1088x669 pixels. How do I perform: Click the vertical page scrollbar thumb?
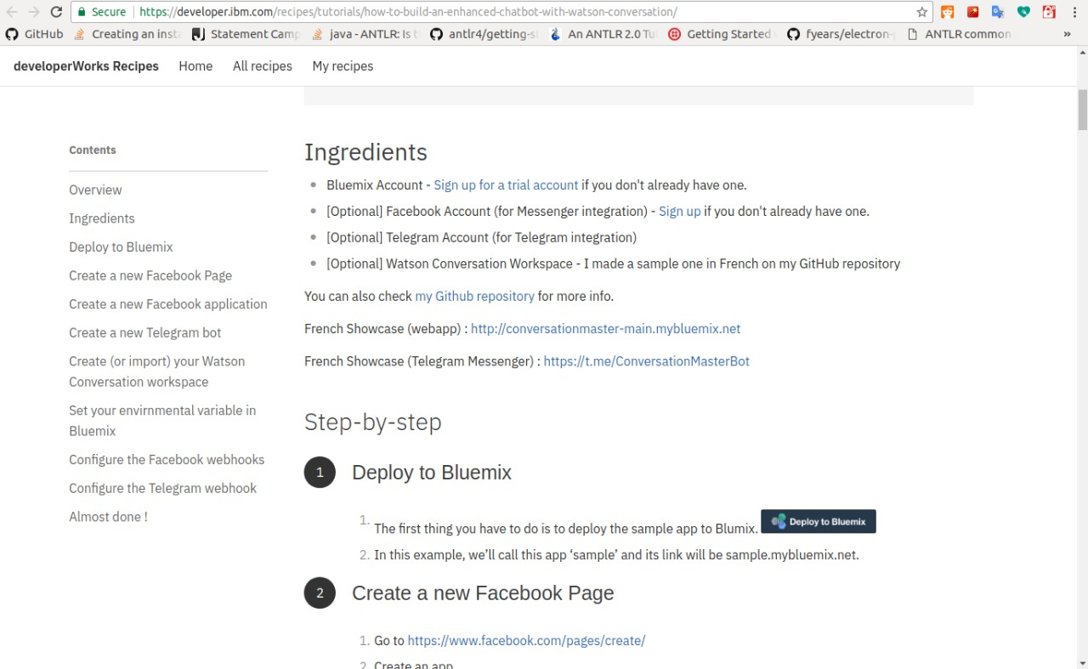tap(1082, 110)
